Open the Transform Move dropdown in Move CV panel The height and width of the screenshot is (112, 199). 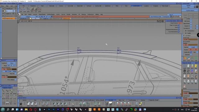tap(12, 63)
